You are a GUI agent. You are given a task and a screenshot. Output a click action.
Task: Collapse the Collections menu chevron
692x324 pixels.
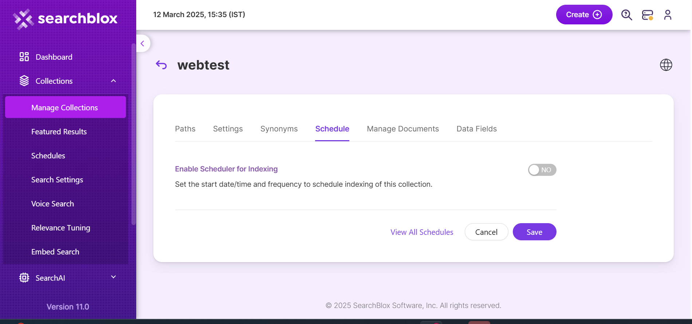pos(114,81)
